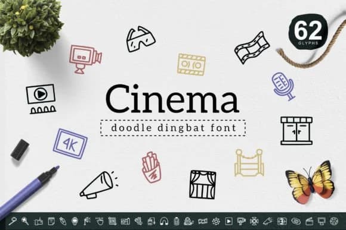Click the wavy film strip icon
This screenshot has height=230, width=346.
252,48
